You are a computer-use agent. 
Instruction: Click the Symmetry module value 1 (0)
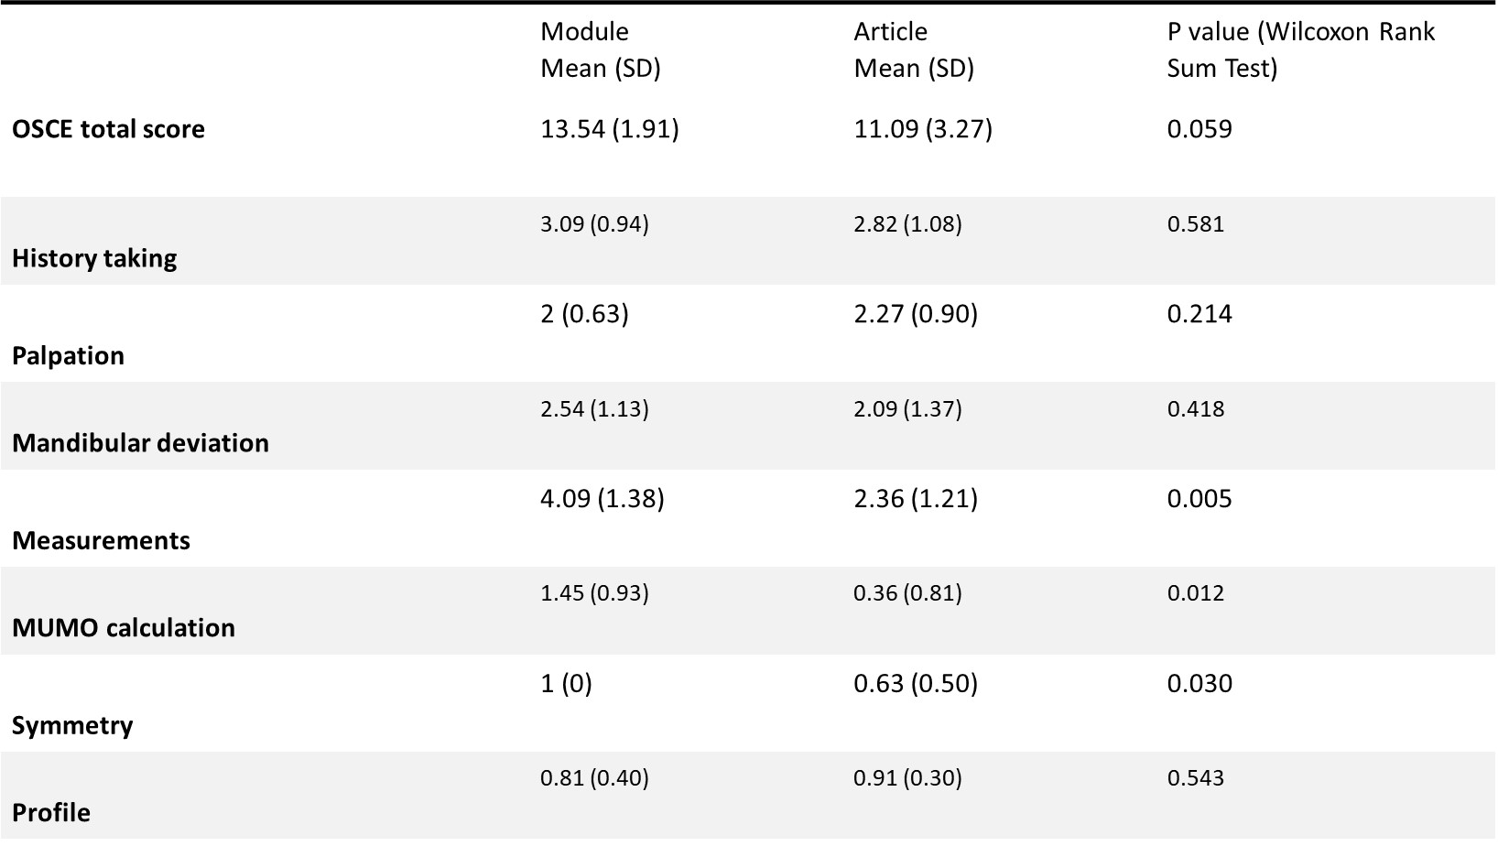click(x=566, y=684)
